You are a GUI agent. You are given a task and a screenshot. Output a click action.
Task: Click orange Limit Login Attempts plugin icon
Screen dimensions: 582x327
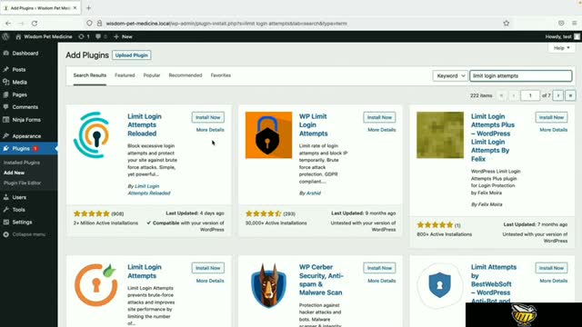click(x=96, y=285)
